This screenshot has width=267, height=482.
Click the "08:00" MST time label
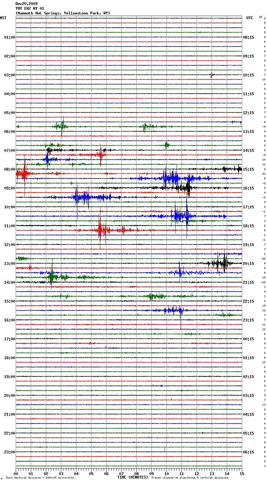10,169
